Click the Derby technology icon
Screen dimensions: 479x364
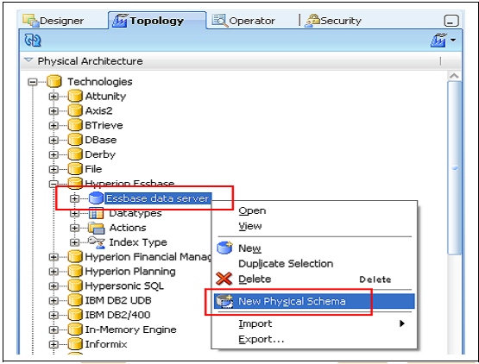pos(75,154)
